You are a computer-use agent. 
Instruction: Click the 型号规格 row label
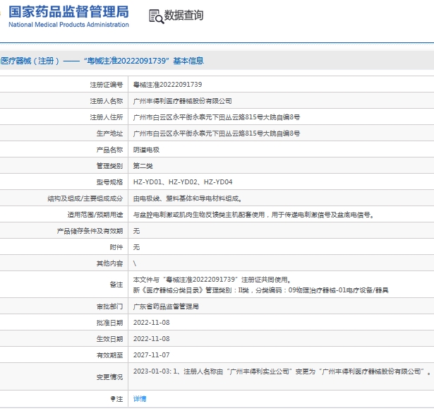click(x=109, y=182)
